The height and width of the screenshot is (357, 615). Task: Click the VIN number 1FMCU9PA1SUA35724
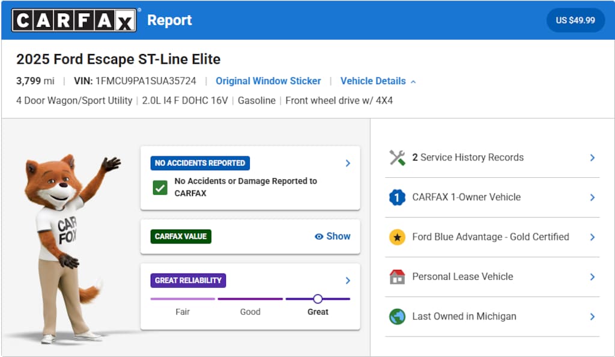(x=146, y=81)
